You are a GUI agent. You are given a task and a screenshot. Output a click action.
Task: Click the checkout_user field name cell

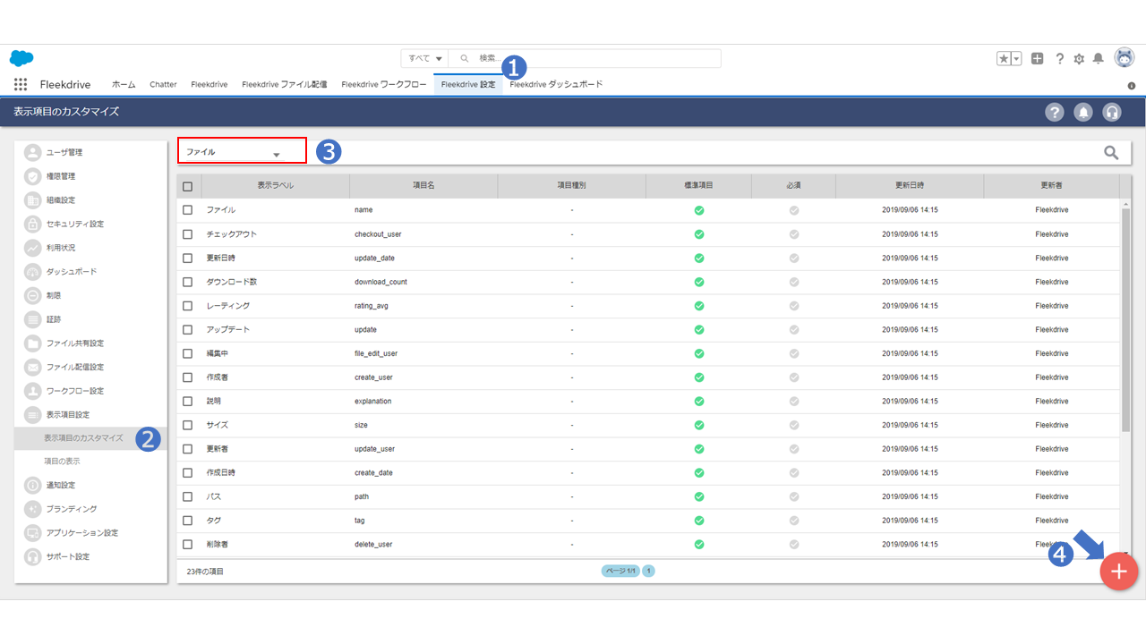pyautogui.click(x=378, y=234)
